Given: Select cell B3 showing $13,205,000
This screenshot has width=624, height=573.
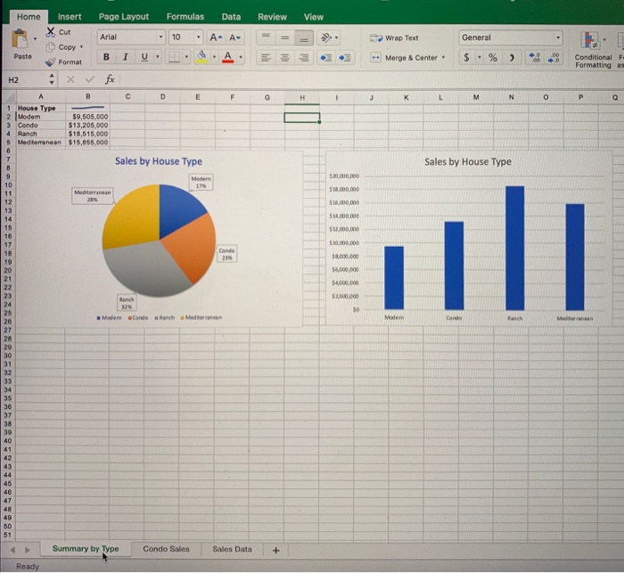Looking at the screenshot, I should pos(87,126).
